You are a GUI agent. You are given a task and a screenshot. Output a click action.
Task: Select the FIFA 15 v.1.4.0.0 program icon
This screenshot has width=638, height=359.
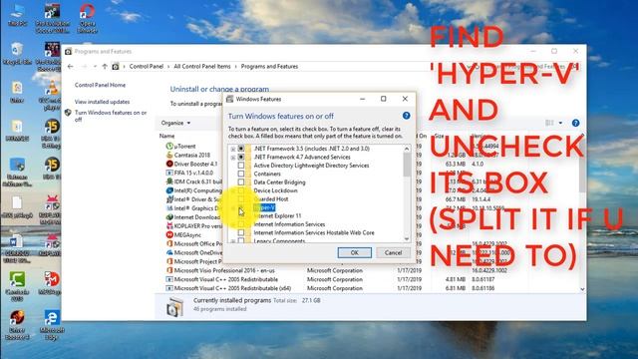tap(169, 173)
